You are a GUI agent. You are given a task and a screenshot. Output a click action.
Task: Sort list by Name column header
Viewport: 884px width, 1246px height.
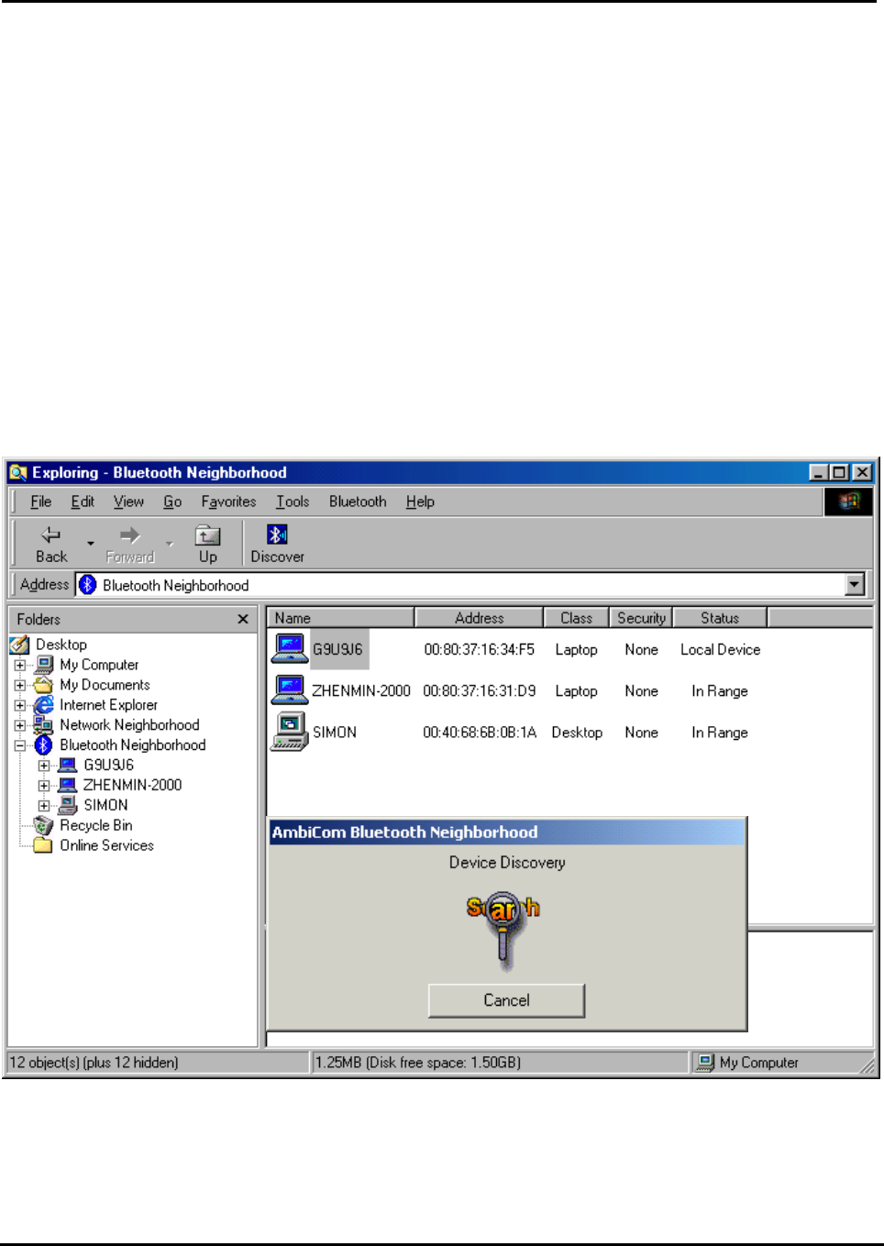tap(340, 618)
